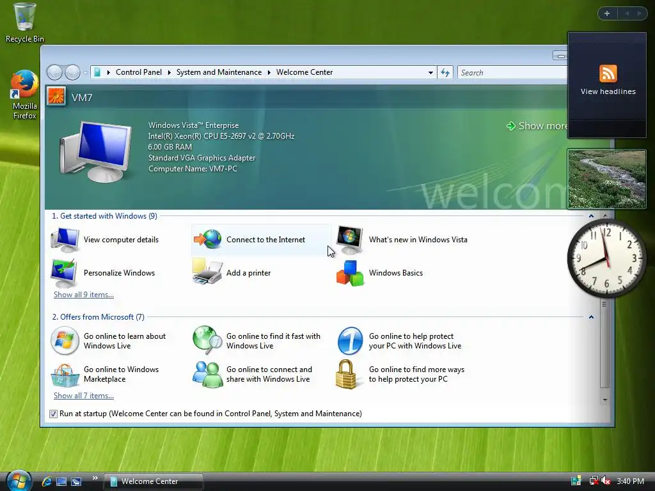Click the Windows Vista Enterprise text
Image resolution: width=655 pixels, height=491 pixels.
[193, 125]
